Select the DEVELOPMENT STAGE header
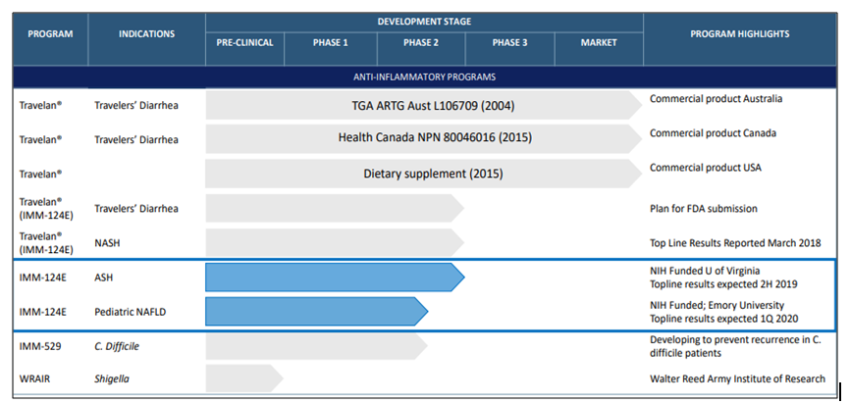Screen dimensions: 850x404 coord(424,22)
